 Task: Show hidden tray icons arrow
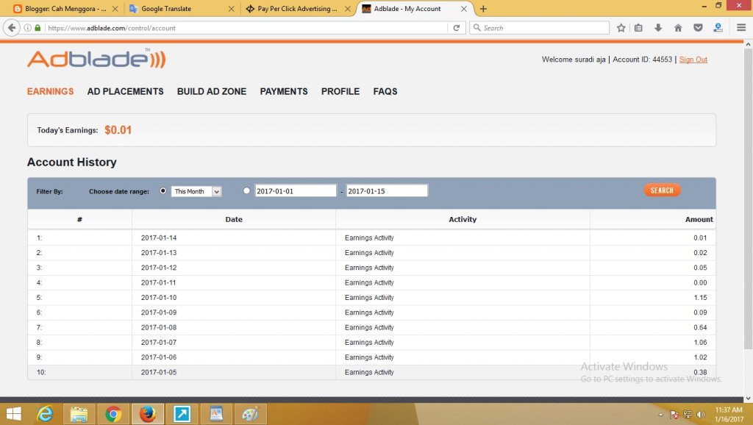(x=661, y=415)
